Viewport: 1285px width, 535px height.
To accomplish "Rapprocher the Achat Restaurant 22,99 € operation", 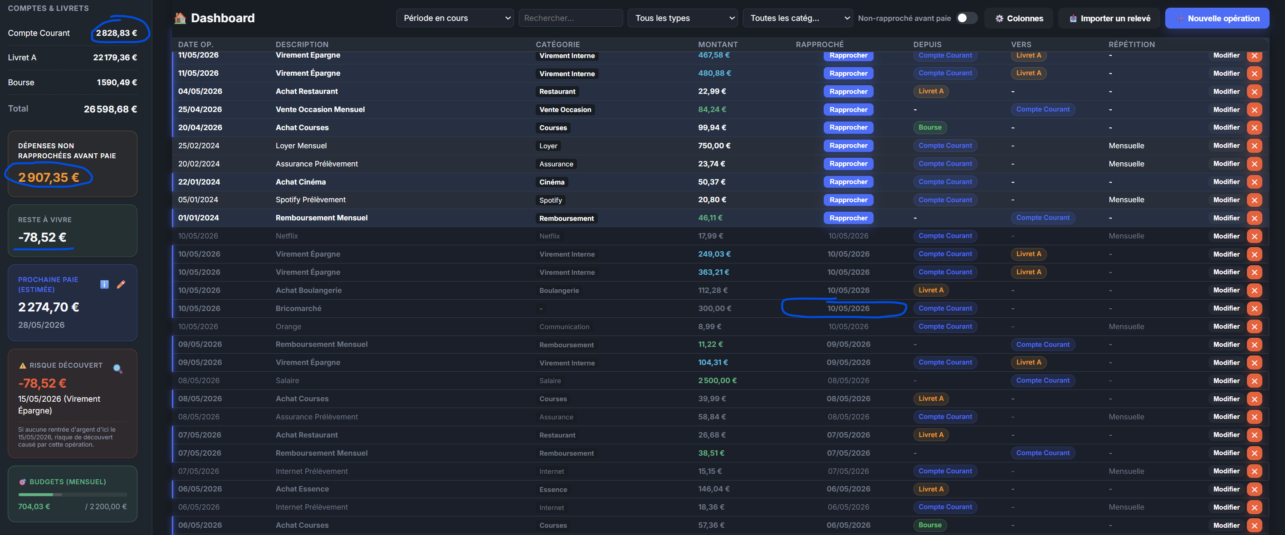I will pos(848,91).
